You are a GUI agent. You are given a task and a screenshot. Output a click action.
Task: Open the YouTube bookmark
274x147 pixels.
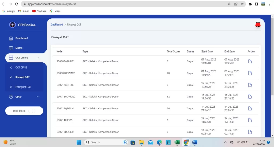click(39, 11)
